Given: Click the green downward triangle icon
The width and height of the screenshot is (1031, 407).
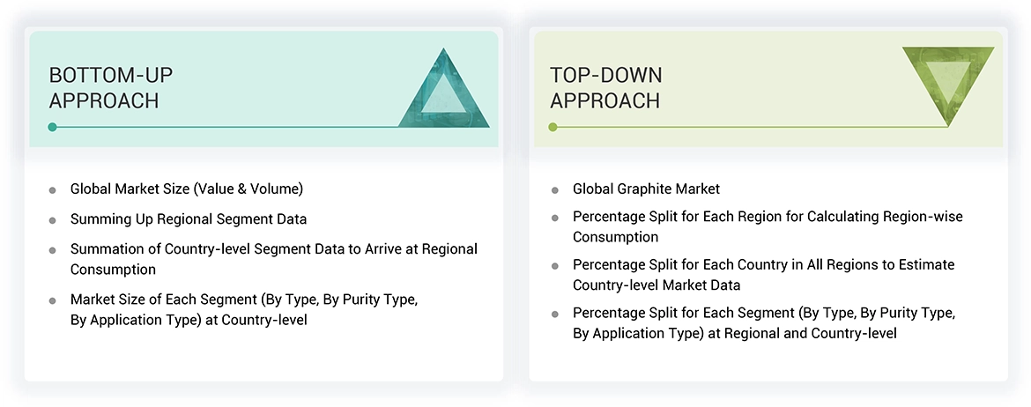Looking at the screenshot, I should 948,81.
